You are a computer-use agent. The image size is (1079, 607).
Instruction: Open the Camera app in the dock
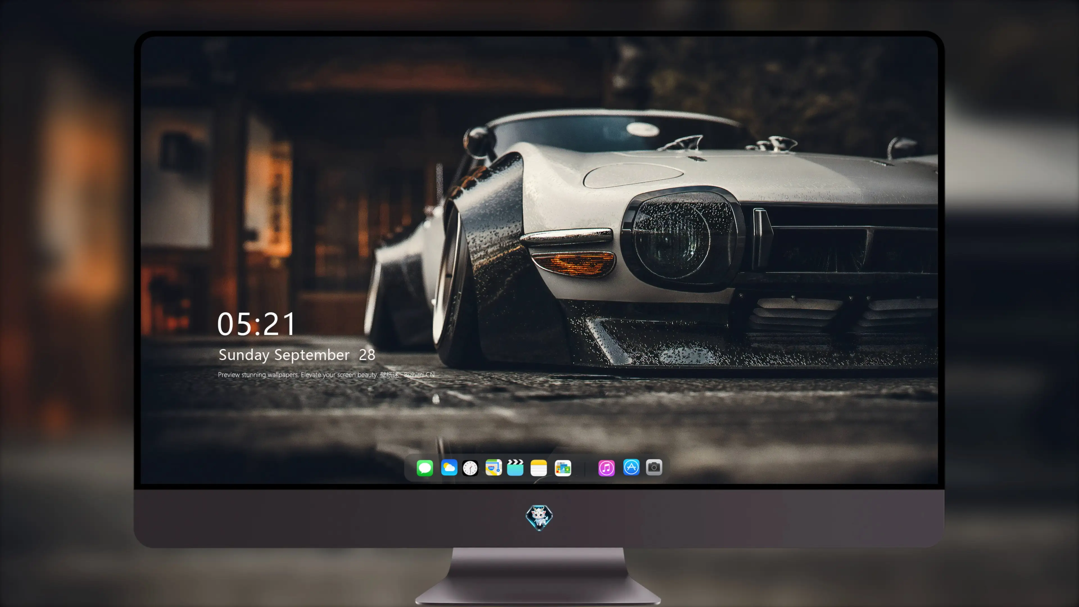tap(654, 467)
